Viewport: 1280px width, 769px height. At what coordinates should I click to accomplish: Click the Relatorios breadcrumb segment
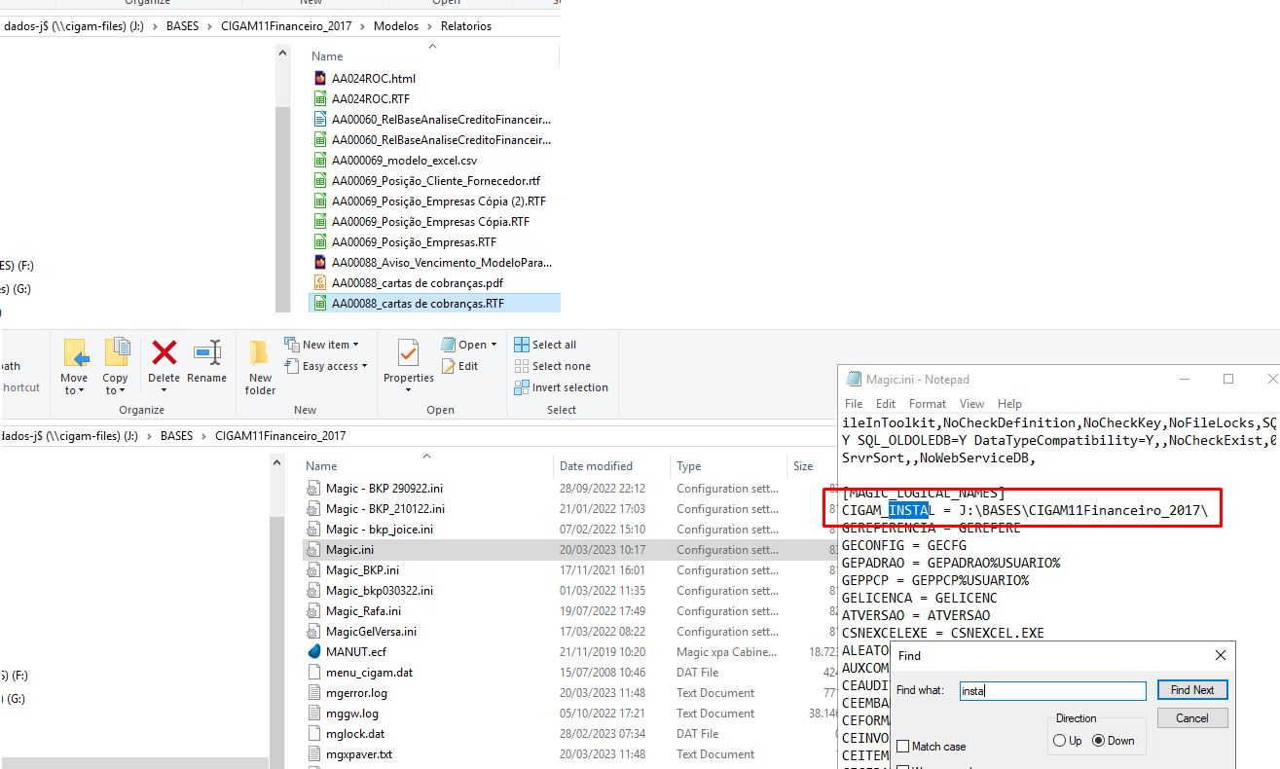tap(466, 26)
